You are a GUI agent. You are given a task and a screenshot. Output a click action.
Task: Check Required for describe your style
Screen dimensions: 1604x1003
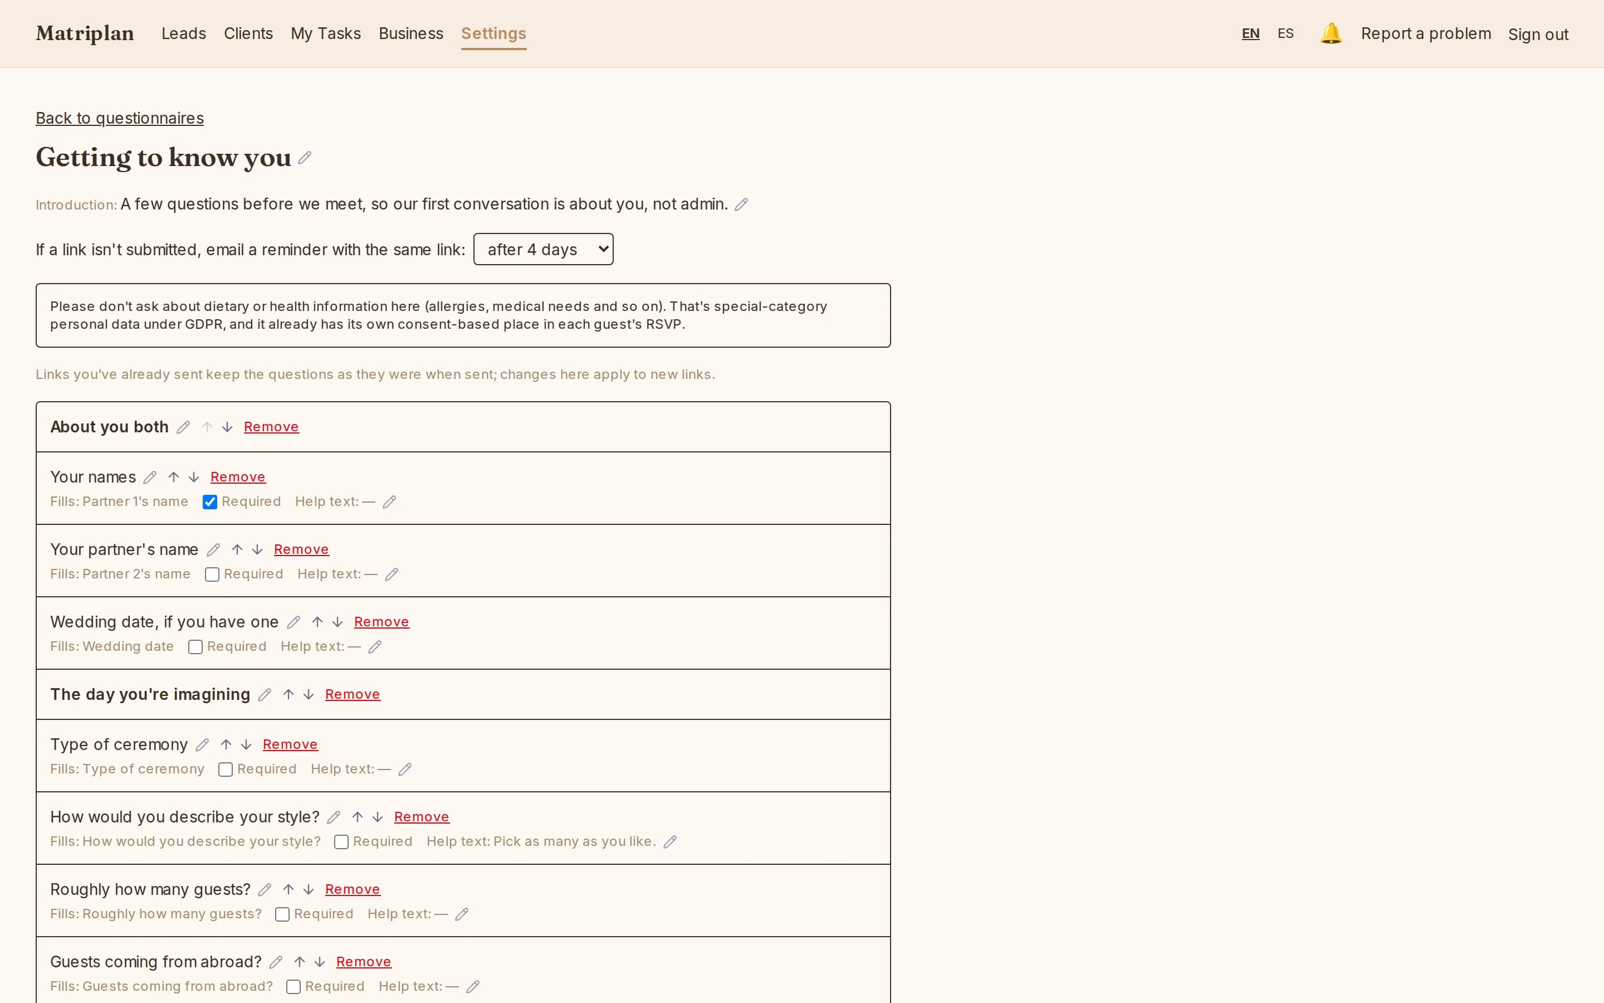(x=341, y=842)
